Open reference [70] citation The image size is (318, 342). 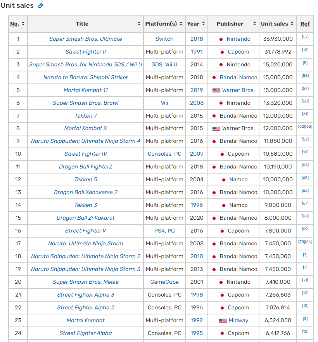tap(301, 242)
